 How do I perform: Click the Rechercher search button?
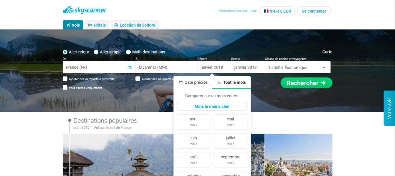306,83
